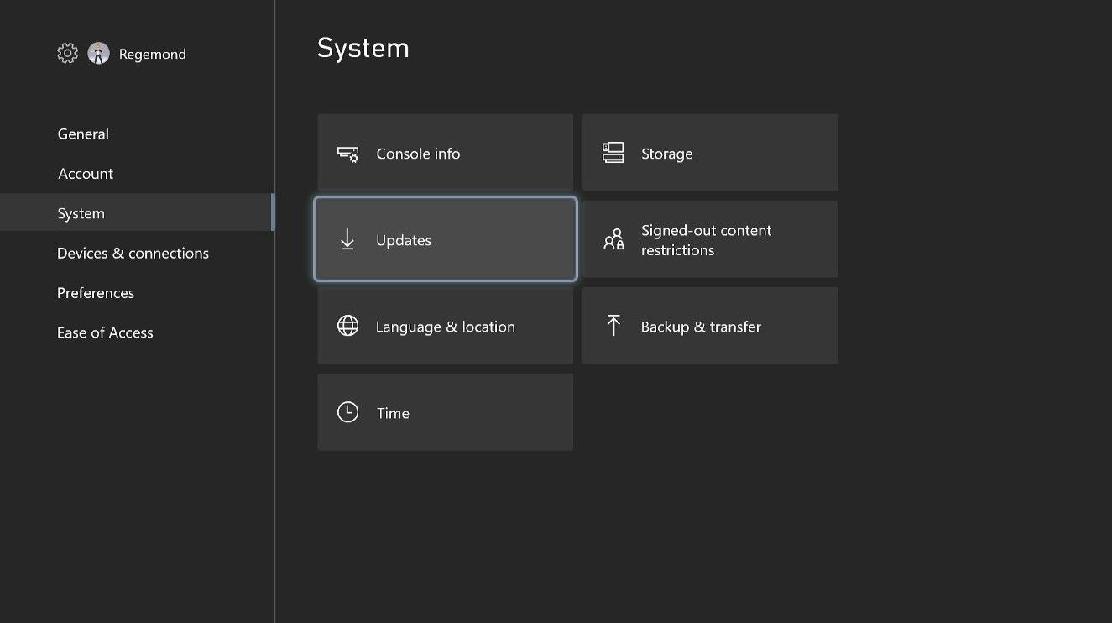The width and height of the screenshot is (1112, 623).
Task: Select the highlighted Updates tile
Action: (445, 238)
